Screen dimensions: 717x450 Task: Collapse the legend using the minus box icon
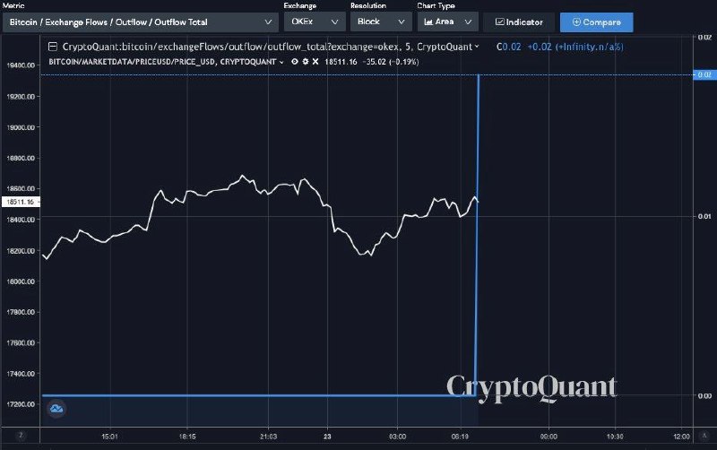[53, 47]
